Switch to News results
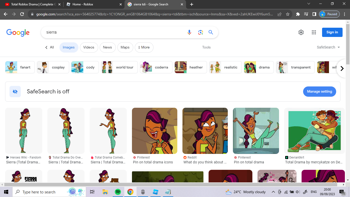This screenshot has width=350, height=197. point(107,47)
